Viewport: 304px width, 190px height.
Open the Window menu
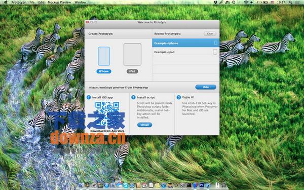(x=80, y=3)
